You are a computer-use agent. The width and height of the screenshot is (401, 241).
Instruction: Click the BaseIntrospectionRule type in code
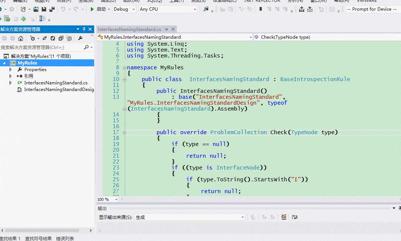coord(315,79)
